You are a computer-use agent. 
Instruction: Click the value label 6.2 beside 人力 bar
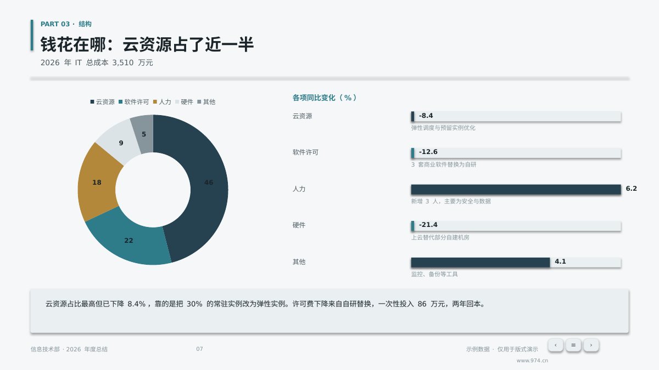(x=632, y=189)
